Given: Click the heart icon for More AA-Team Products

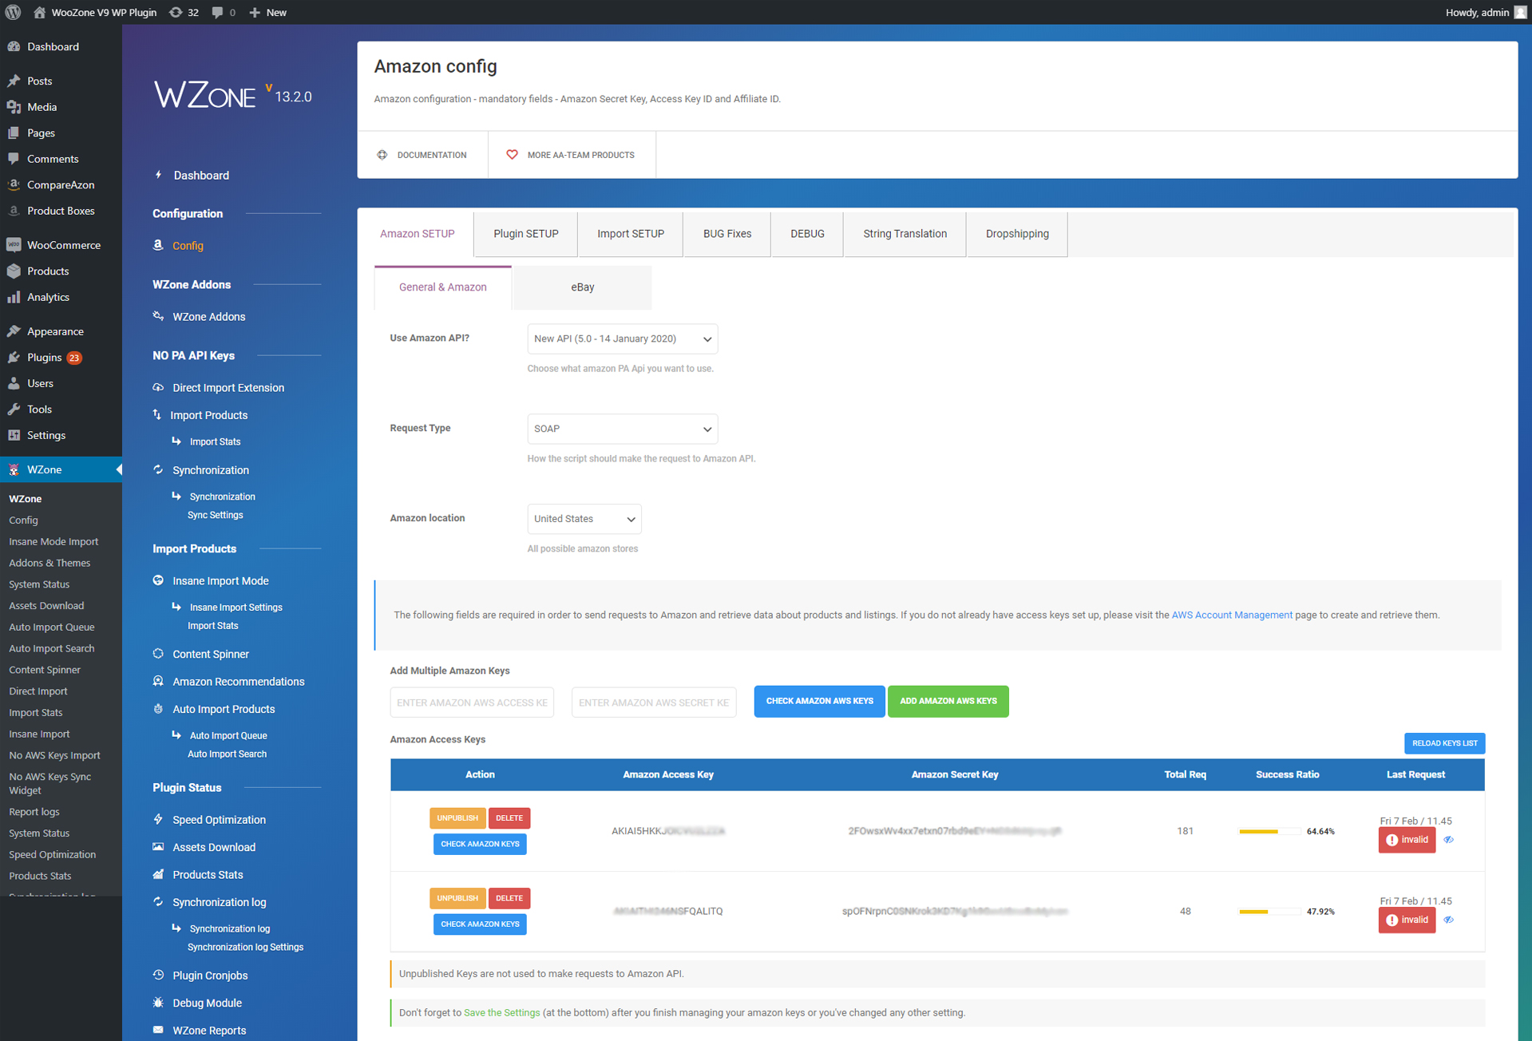Looking at the screenshot, I should [512, 155].
